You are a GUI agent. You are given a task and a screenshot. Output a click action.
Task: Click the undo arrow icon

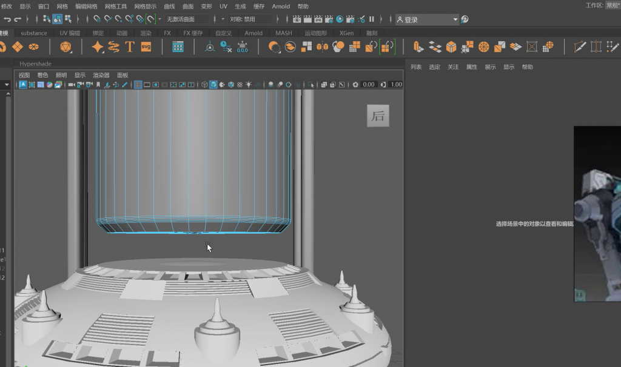(7, 19)
